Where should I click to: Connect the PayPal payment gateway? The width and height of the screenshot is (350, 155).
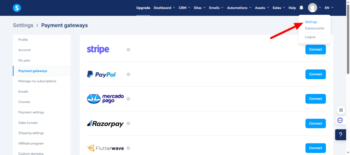click(315, 74)
